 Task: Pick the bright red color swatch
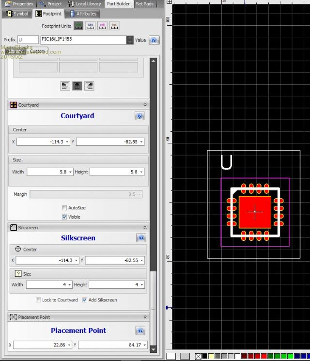point(264,357)
